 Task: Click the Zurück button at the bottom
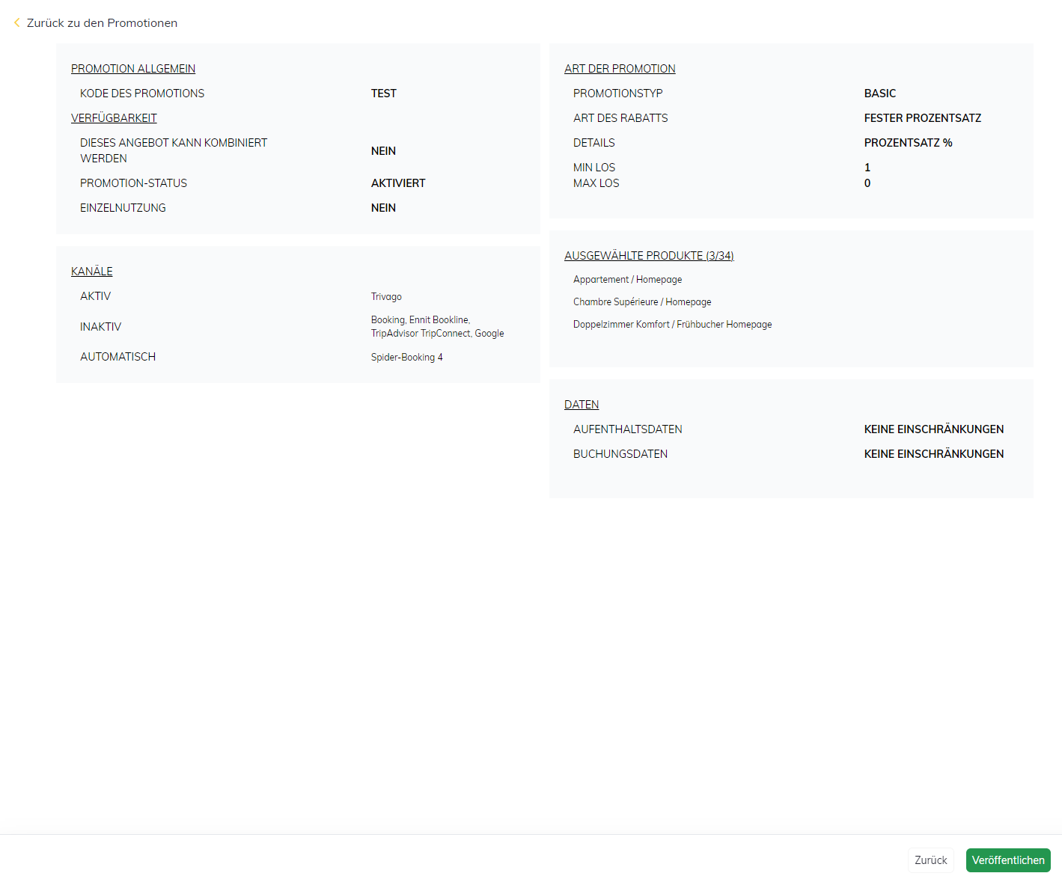coord(930,860)
